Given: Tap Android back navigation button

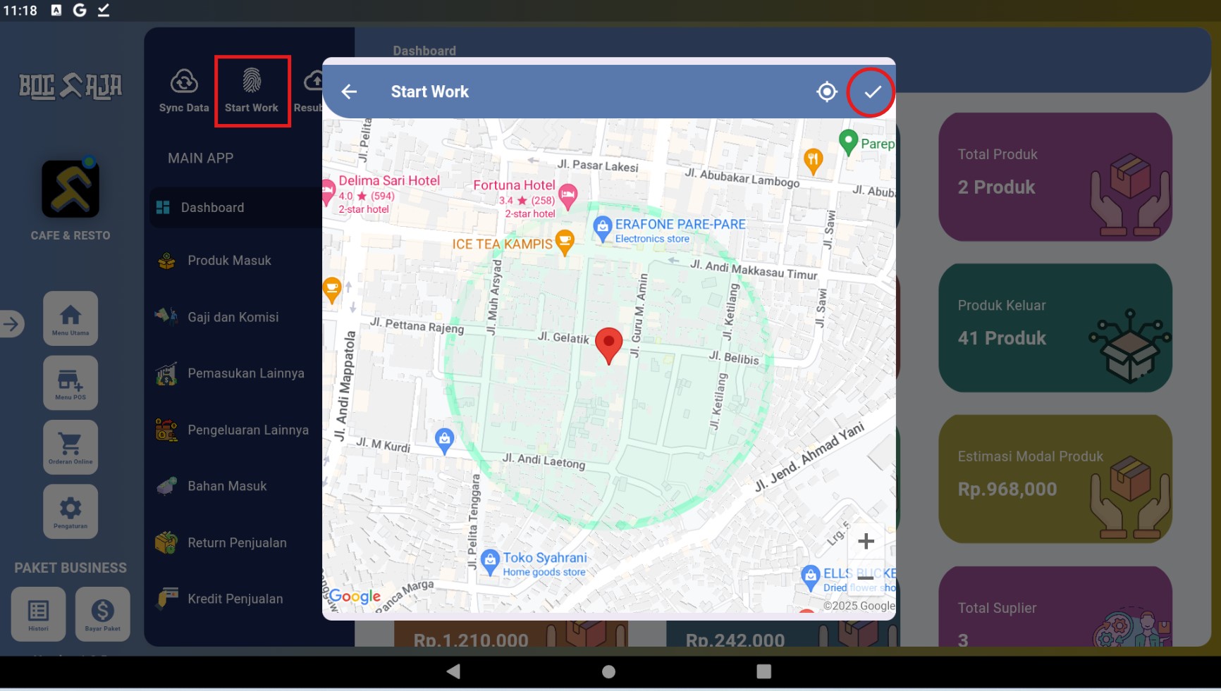Looking at the screenshot, I should click(453, 671).
